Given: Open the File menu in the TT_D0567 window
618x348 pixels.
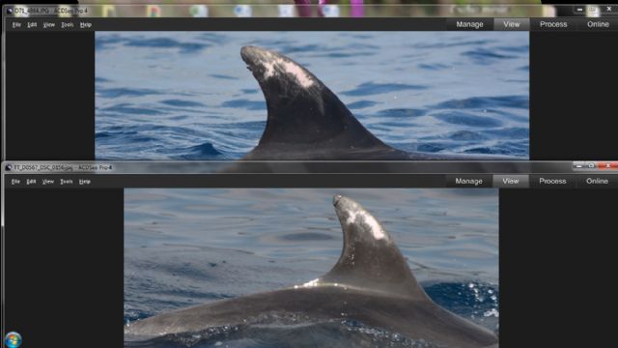Looking at the screenshot, I should click(x=15, y=182).
